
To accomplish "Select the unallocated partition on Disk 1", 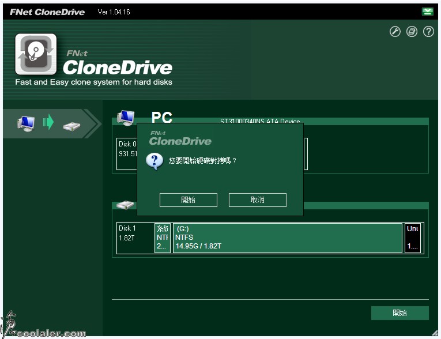I will 413,238.
